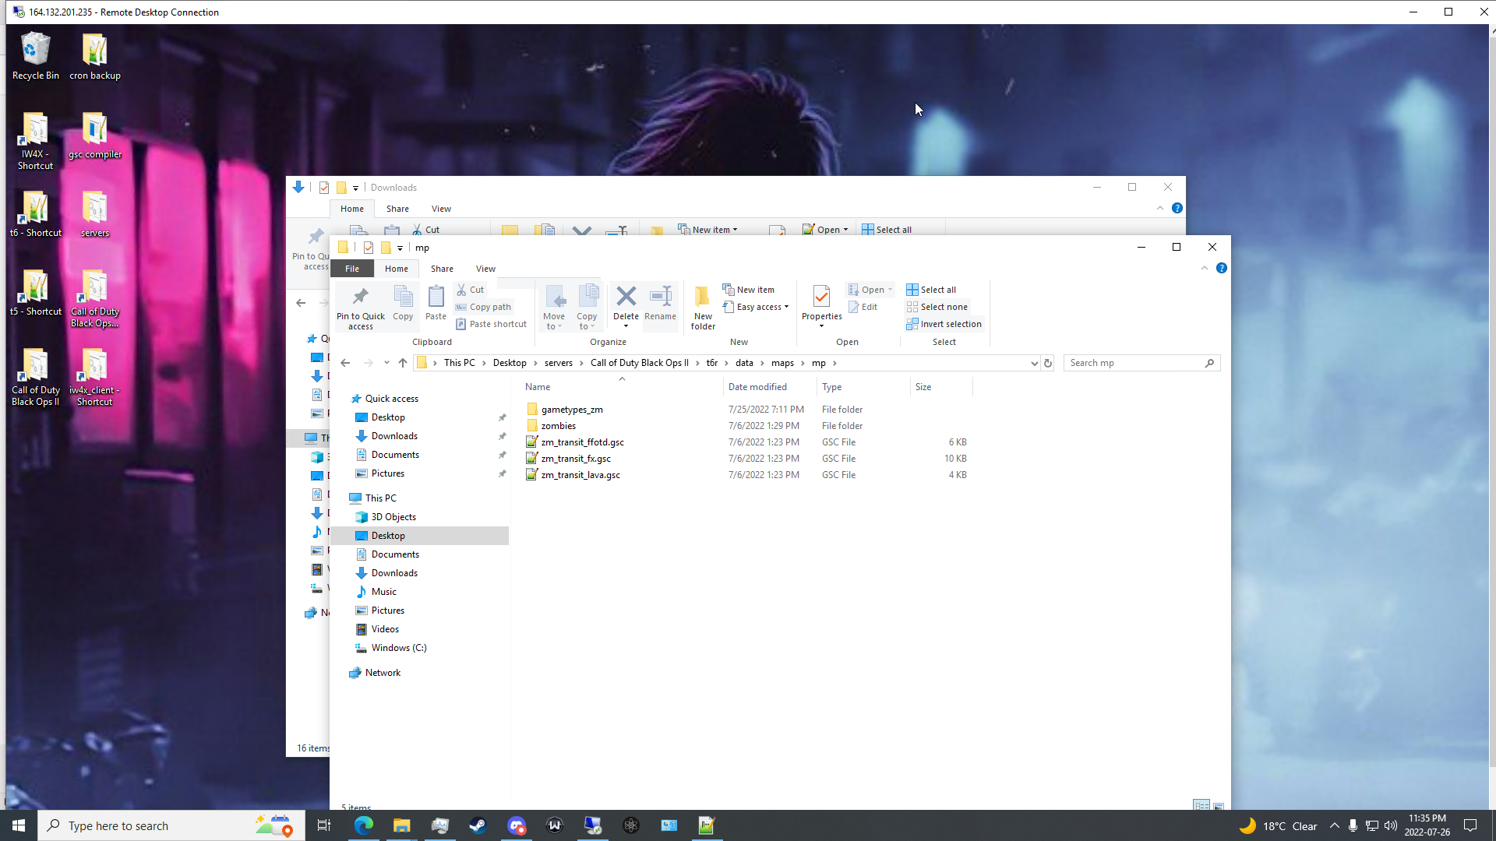Switch to View tab in mp window
The image size is (1496, 841).
click(485, 269)
